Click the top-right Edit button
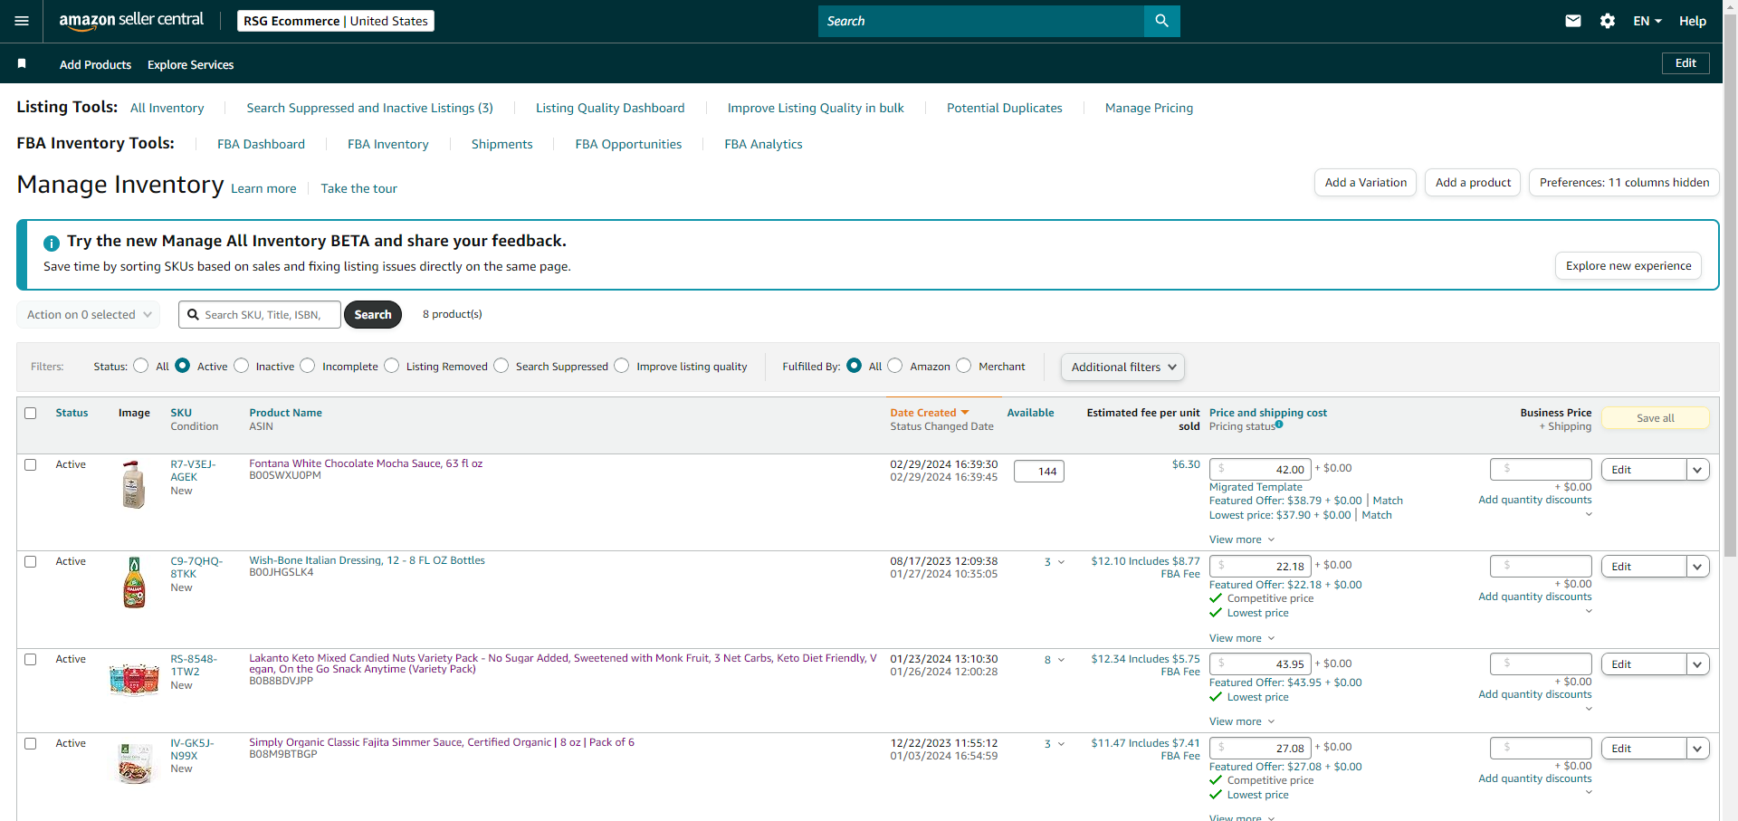This screenshot has width=1738, height=821. 1685,63
